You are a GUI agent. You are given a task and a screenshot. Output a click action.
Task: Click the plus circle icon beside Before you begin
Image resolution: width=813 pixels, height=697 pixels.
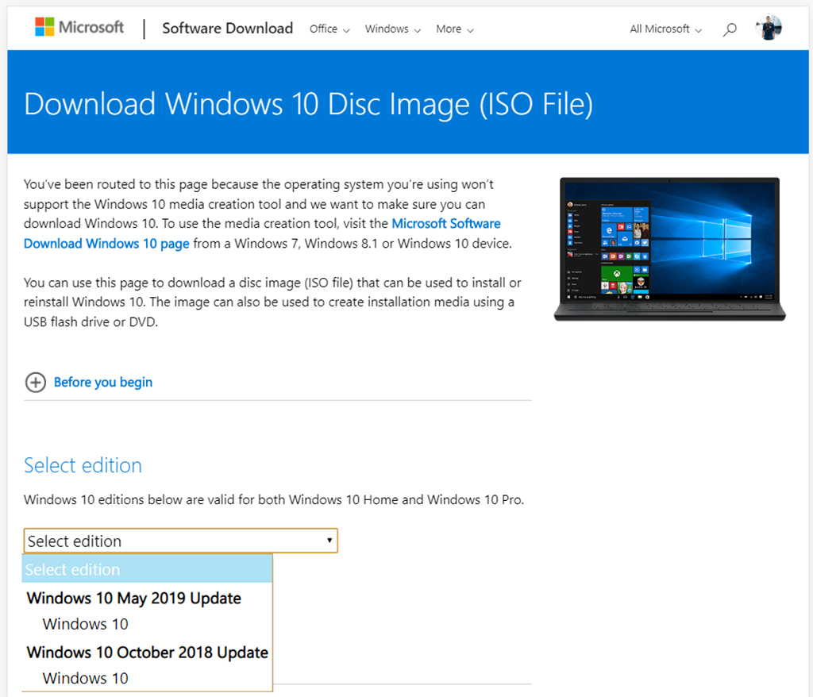tap(36, 383)
